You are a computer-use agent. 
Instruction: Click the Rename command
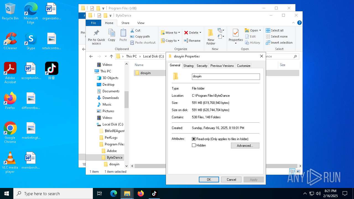tap(192, 41)
